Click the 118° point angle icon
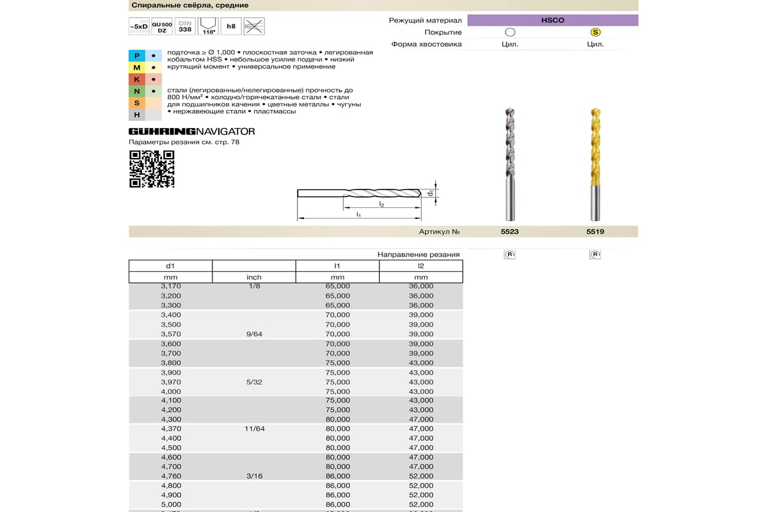The height and width of the screenshot is (512, 768). pyautogui.click(x=208, y=26)
